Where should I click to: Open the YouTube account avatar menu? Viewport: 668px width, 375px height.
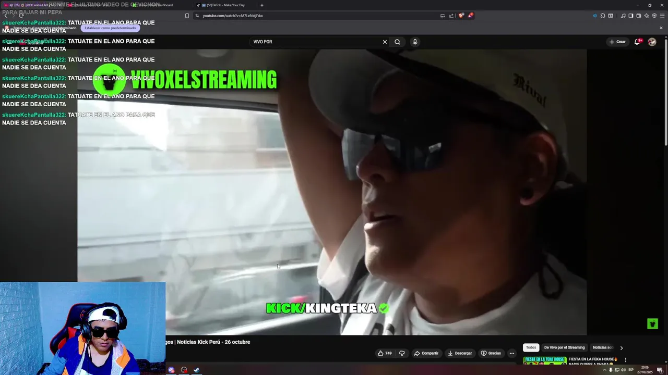[x=652, y=42]
